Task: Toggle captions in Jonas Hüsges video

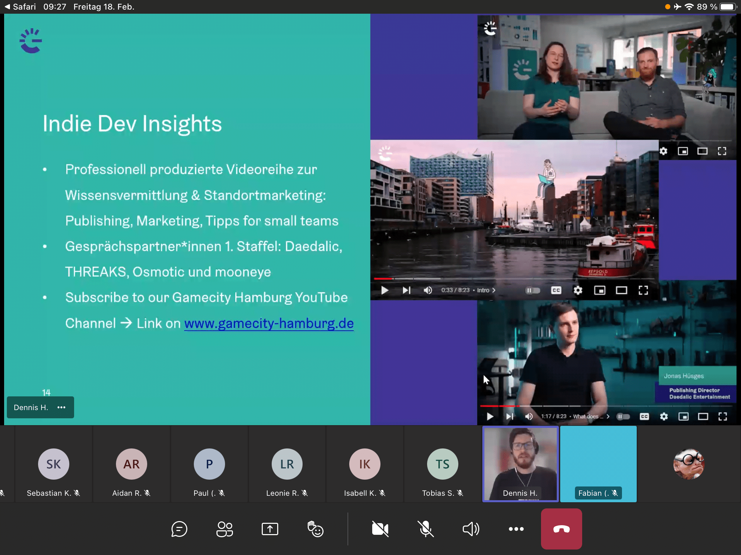Action: [x=644, y=417]
